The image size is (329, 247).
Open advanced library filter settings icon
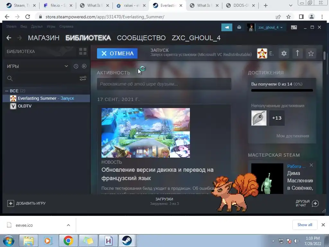(x=83, y=78)
